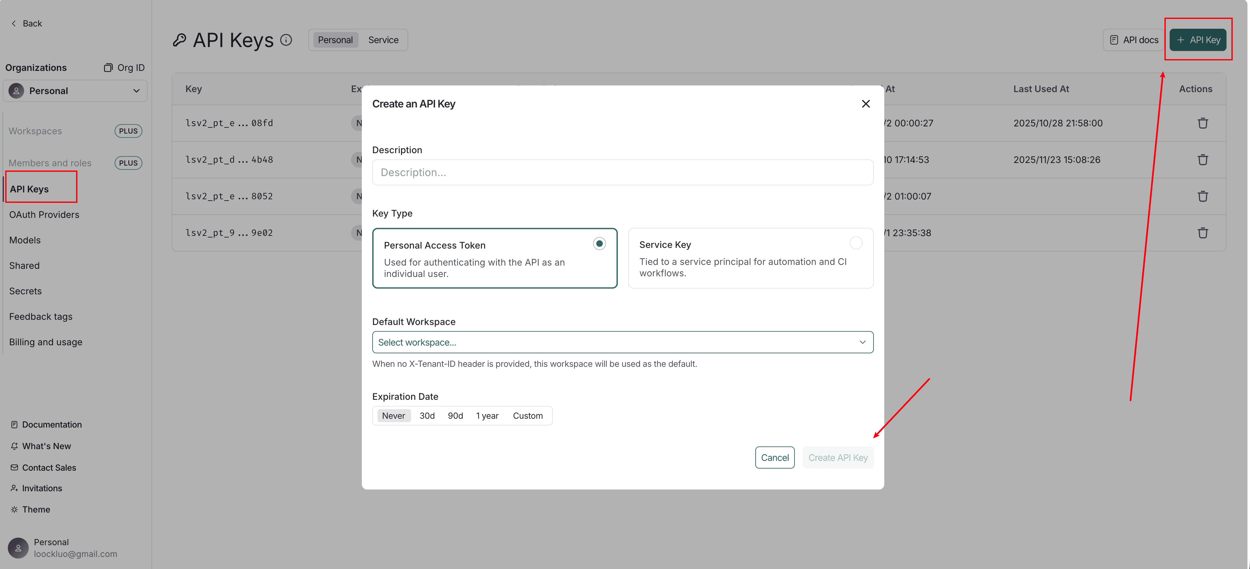
Task: Click the Create API Key button
Action: point(838,458)
